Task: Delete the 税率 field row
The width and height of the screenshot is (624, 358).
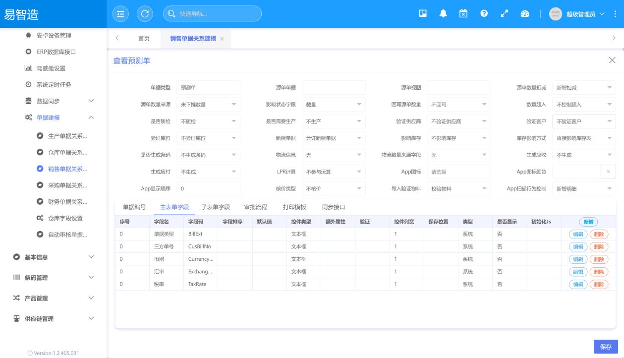Action: click(x=599, y=284)
